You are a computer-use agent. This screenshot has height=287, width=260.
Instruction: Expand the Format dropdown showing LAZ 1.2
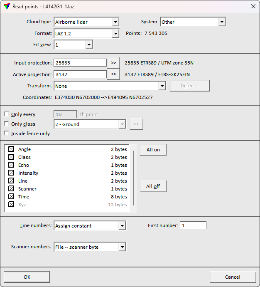(x=87, y=34)
